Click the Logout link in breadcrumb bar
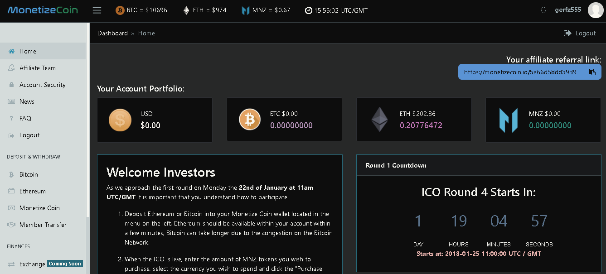The image size is (606, 274). (580, 33)
